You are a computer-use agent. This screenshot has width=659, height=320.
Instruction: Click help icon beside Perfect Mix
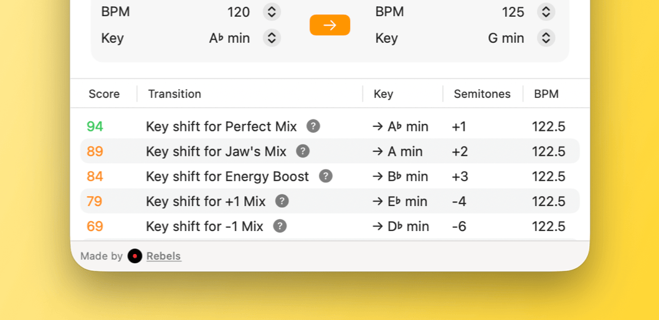pos(313,126)
